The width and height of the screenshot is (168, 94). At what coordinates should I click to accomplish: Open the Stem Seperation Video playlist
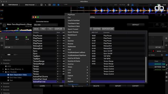(18, 75)
